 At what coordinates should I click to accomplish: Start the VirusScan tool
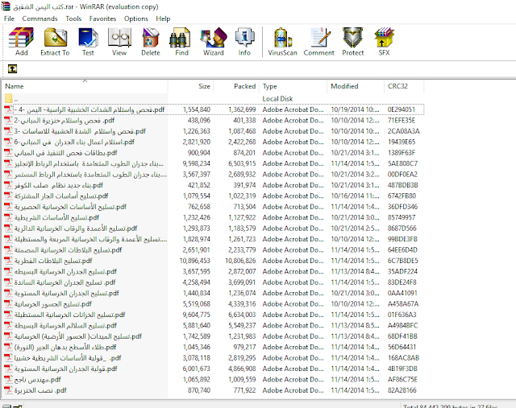[282, 42]
